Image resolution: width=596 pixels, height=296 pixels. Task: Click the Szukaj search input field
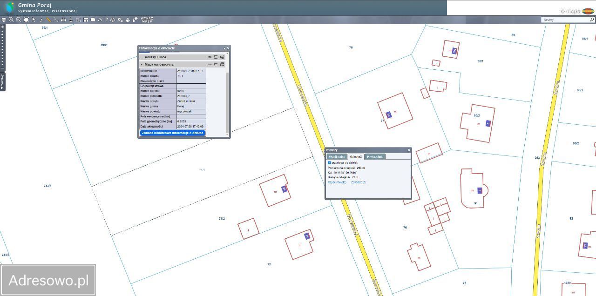pos(565,20)
